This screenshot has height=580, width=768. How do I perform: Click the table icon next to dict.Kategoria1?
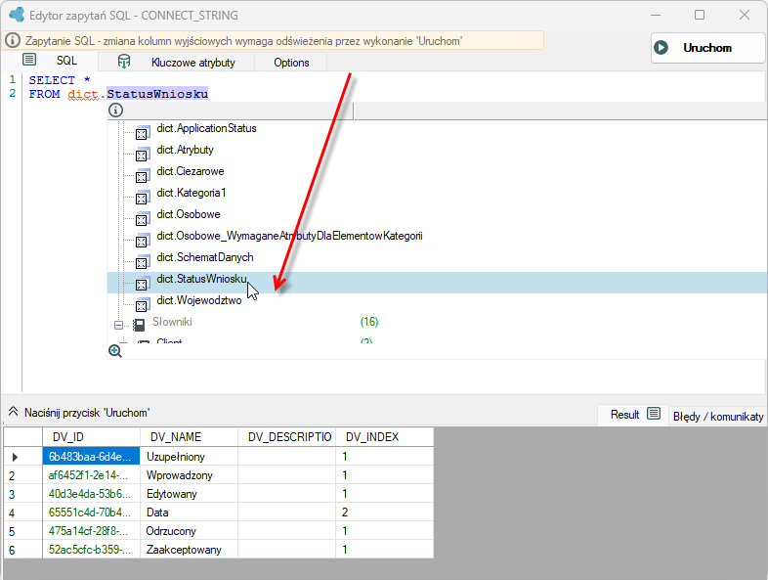(142, 198)
